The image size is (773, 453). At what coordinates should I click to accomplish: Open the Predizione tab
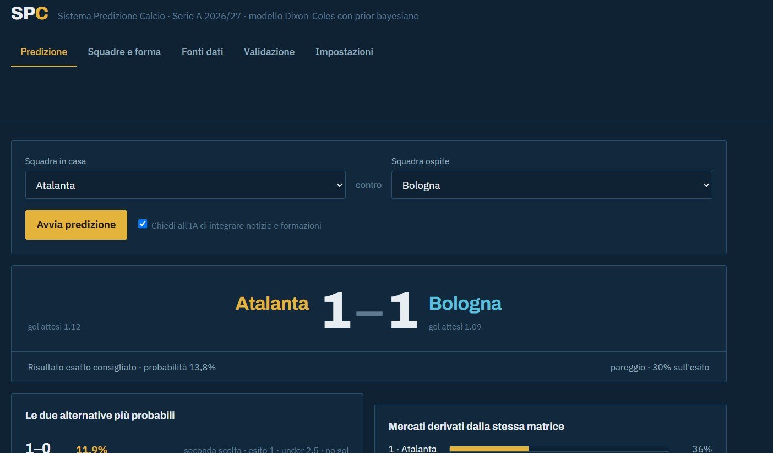pos(44,52)
